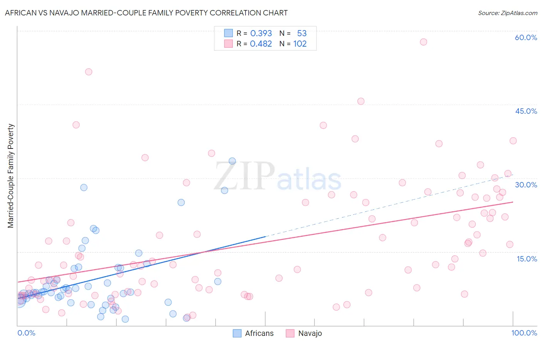This screenshot has width=542, height=344.
Task: Click the highest blue Africans data point
Action: tap(232, 161)
